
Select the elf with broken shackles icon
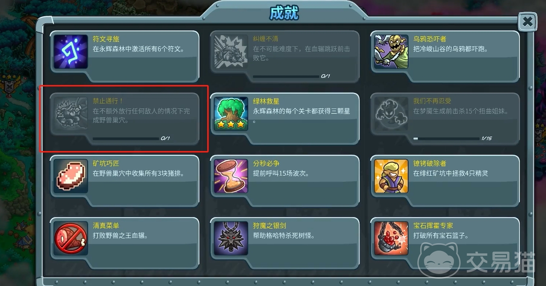pos(391,176)
